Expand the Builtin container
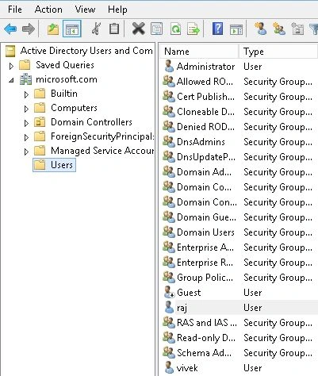318x376 pixels. (x=26, y=94)
